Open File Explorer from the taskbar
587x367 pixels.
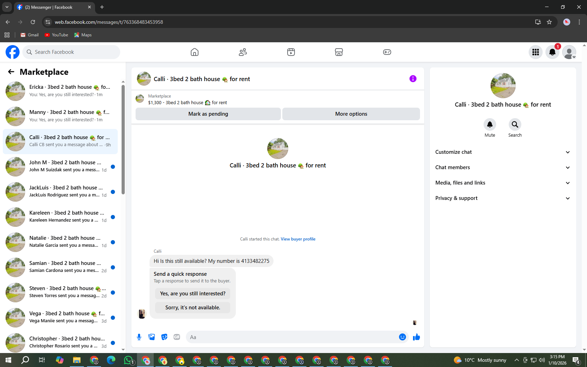77,360
